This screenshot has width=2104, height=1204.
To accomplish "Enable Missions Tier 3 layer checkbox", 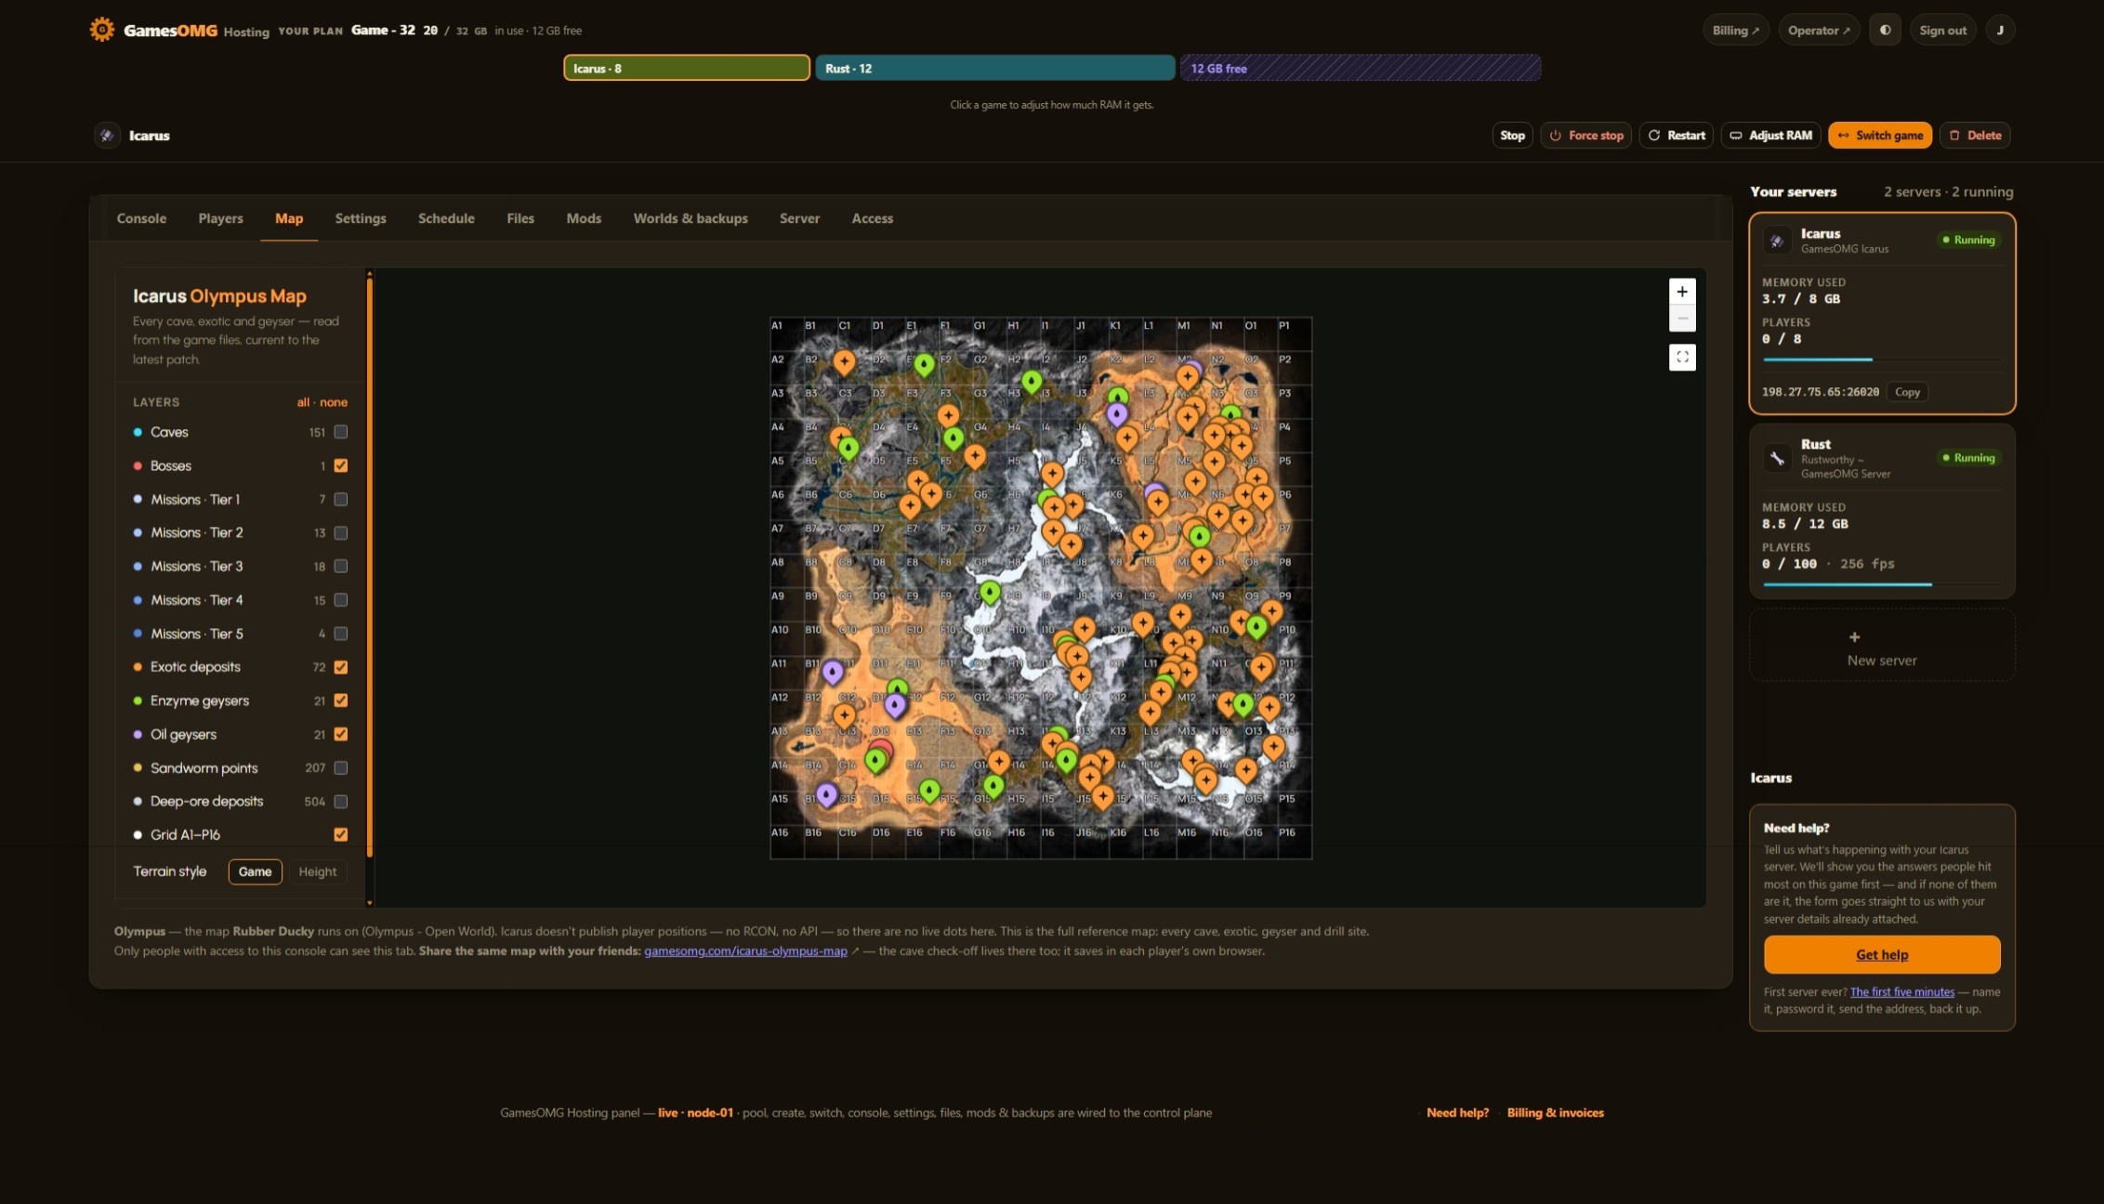I will click(x=341, y=566).
